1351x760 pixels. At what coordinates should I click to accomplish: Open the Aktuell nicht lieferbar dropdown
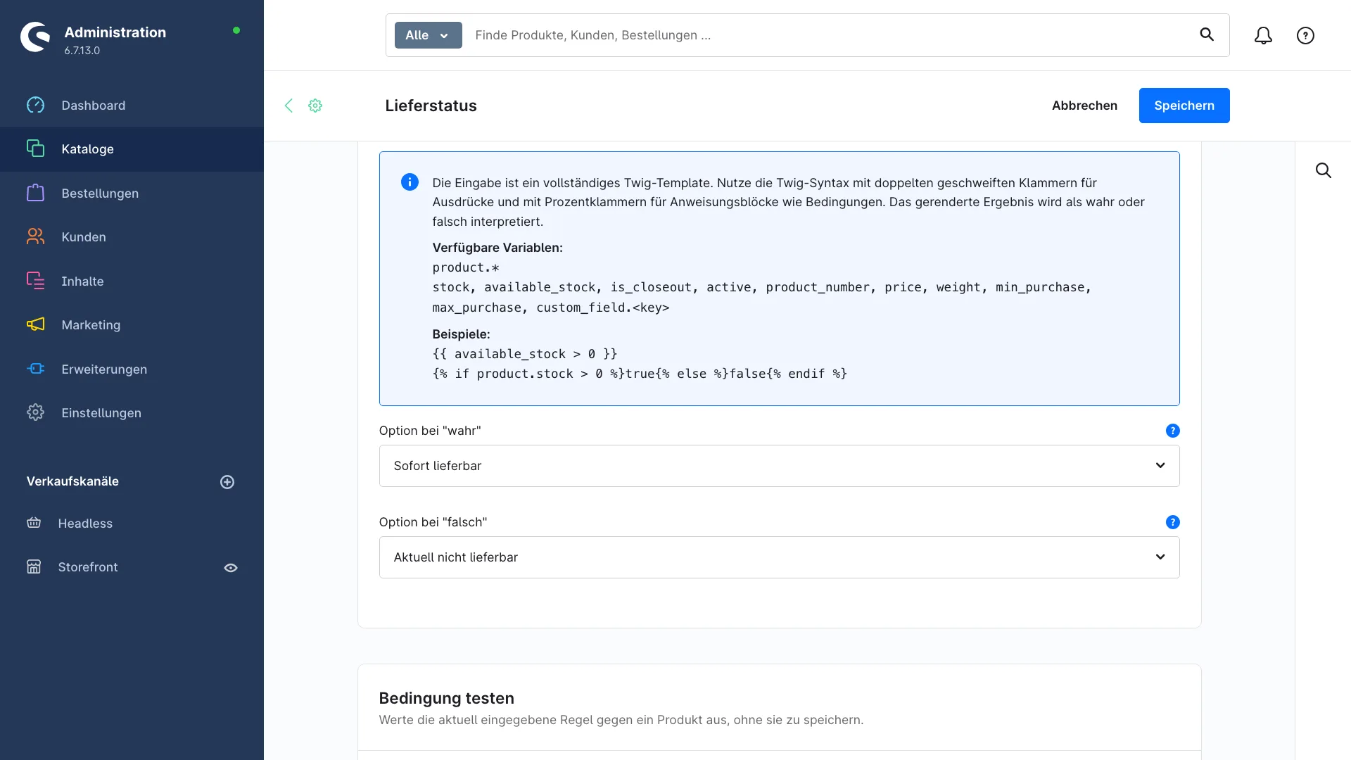(x=779, y=557)
